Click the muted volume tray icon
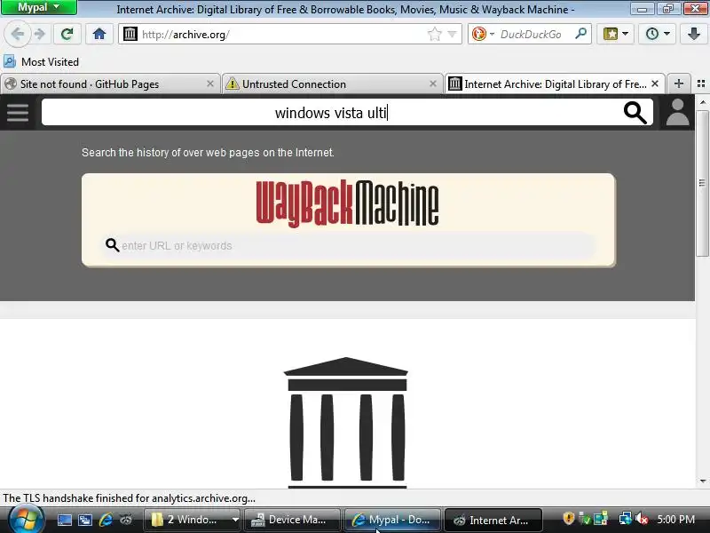 tap(642, 519)
